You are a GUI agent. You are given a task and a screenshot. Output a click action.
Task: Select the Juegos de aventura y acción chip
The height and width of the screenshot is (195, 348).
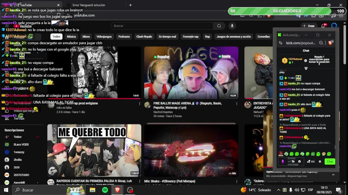pyautogui.click(x=234, y=37)
